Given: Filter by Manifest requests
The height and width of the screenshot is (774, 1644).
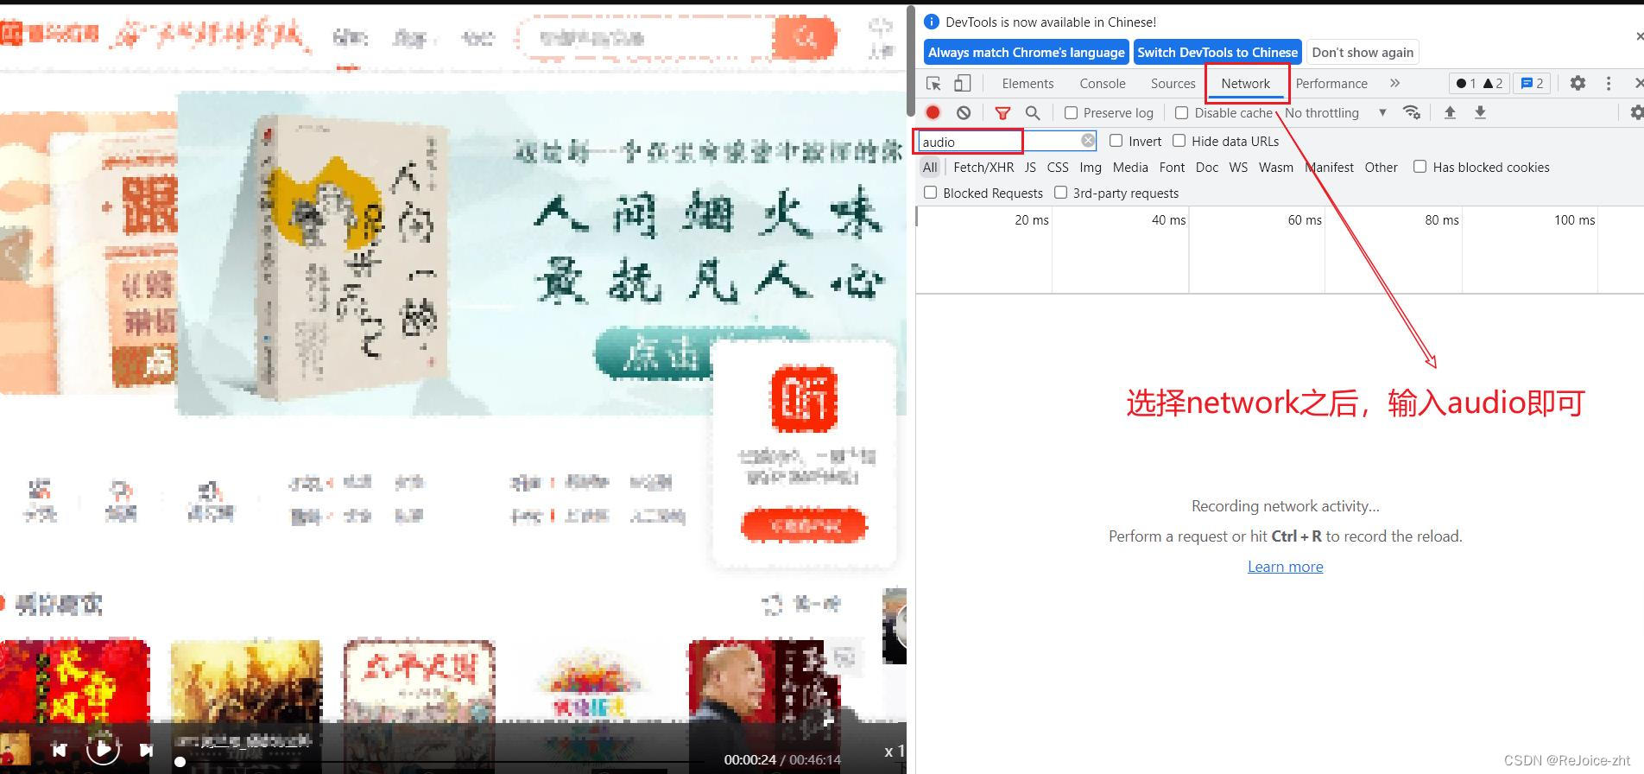Looking at the screenshot, I should pos(1329,167).
